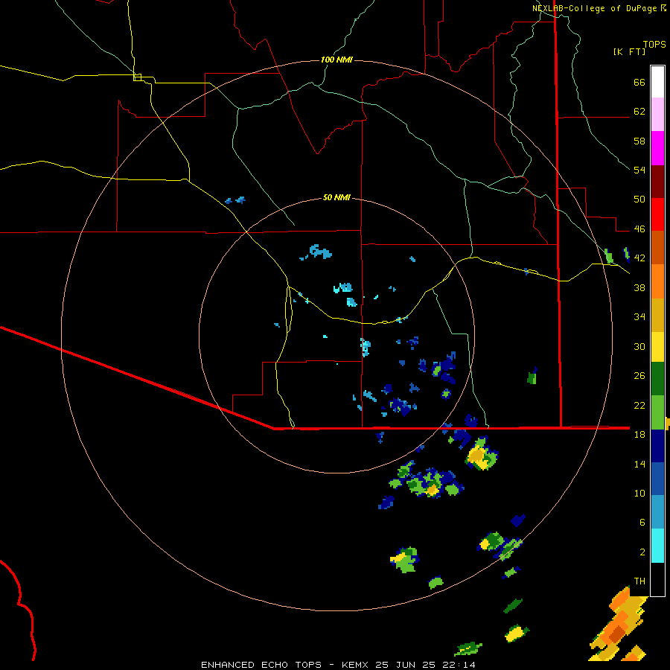This screenshot has height=670, width=670.
Task: Click the navy blue legend swatch
Action: click(657, 446)
